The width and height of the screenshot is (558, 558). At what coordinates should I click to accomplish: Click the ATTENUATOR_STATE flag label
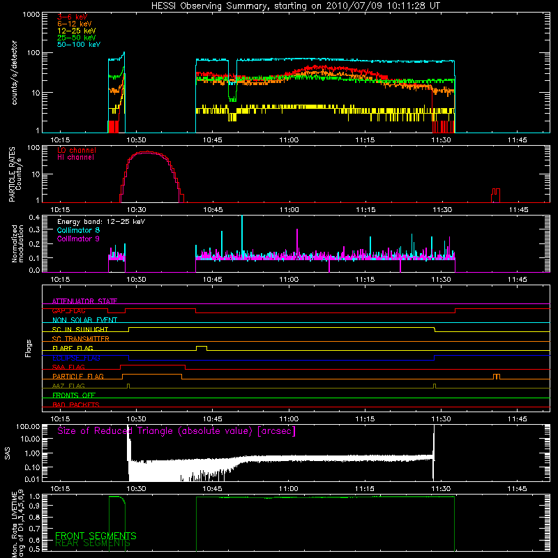coord(84,301)
